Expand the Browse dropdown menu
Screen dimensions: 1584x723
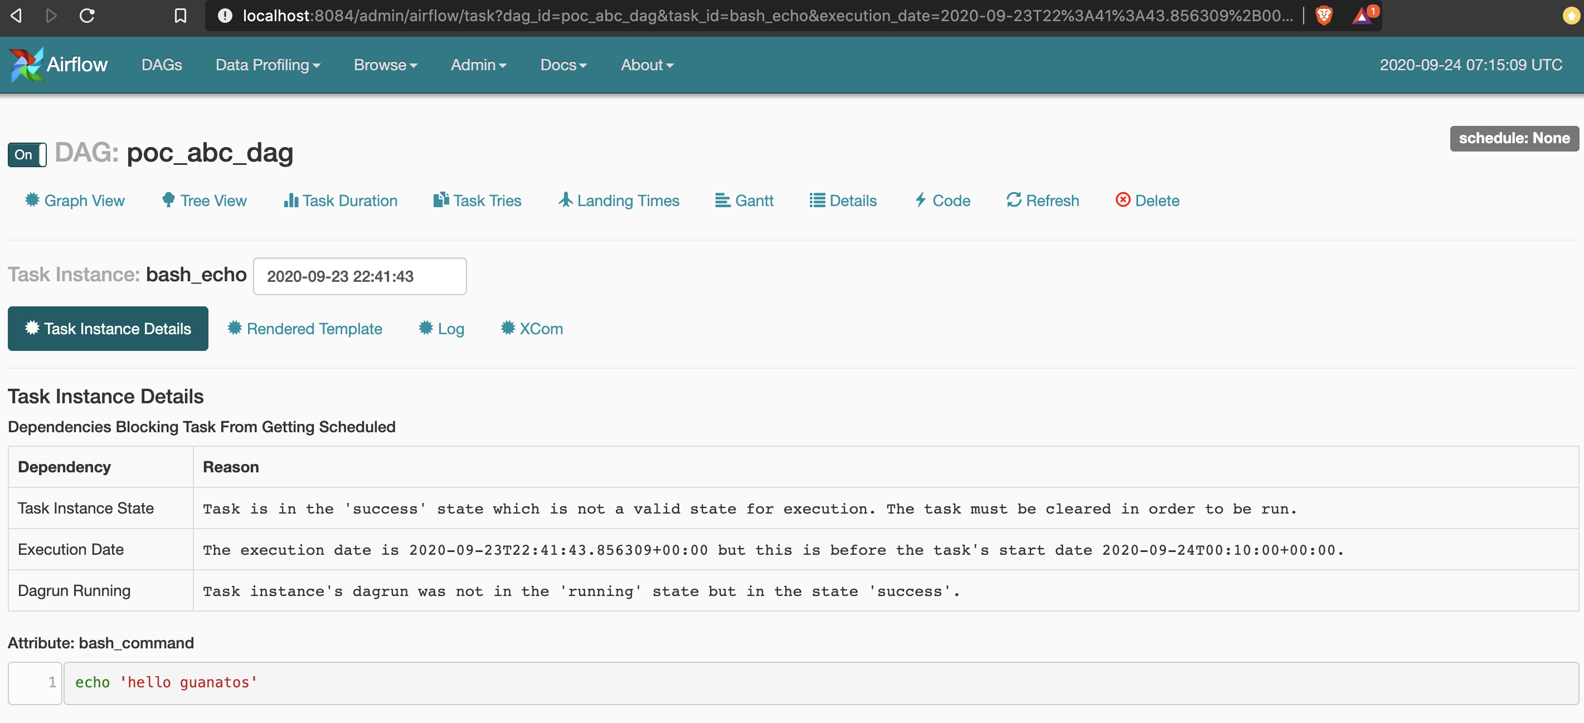pos(386,65)
